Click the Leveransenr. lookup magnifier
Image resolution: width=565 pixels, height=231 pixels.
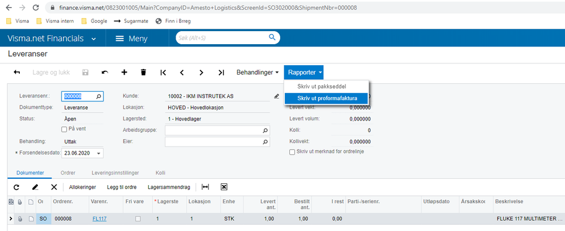[x=99, y=97]
